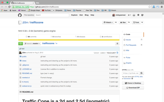Click the Clone in Desktop button

(x=133, y=83)
